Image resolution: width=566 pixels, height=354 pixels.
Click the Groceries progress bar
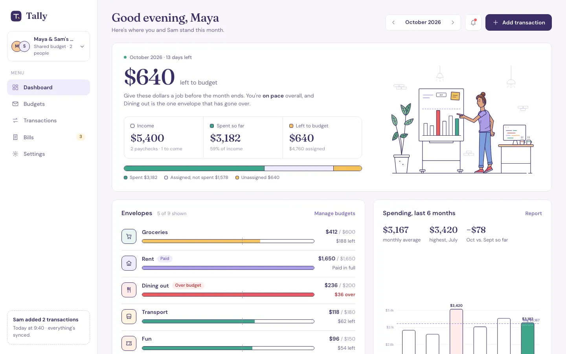[x=228, y=241]
